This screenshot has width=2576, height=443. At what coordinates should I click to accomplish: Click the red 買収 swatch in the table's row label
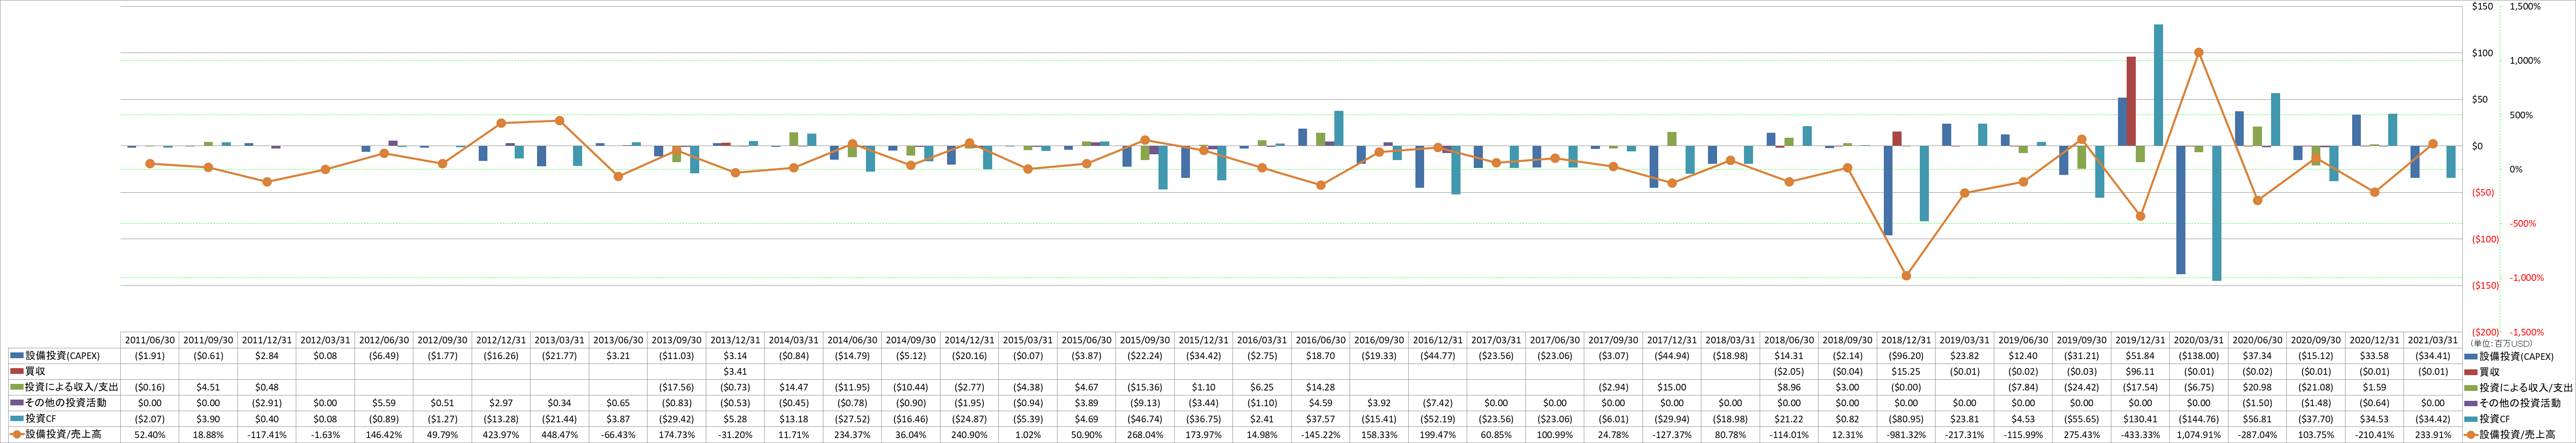[x=16, y=371]
